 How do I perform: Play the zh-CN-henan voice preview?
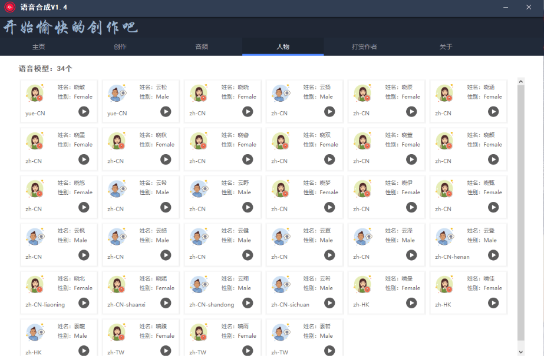coord(493,255)
